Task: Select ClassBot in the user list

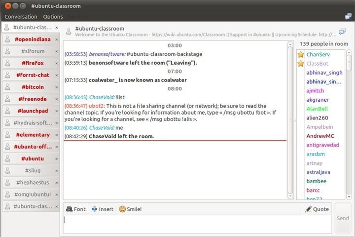Action: click(x=317, y=64)
